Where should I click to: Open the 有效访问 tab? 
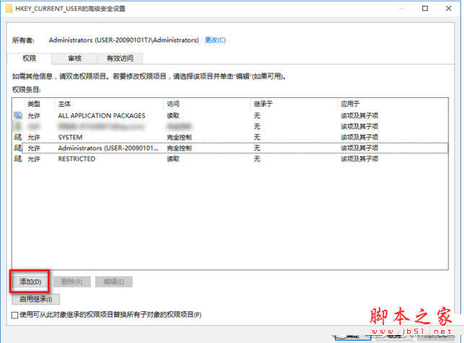(x=120, y=58)
